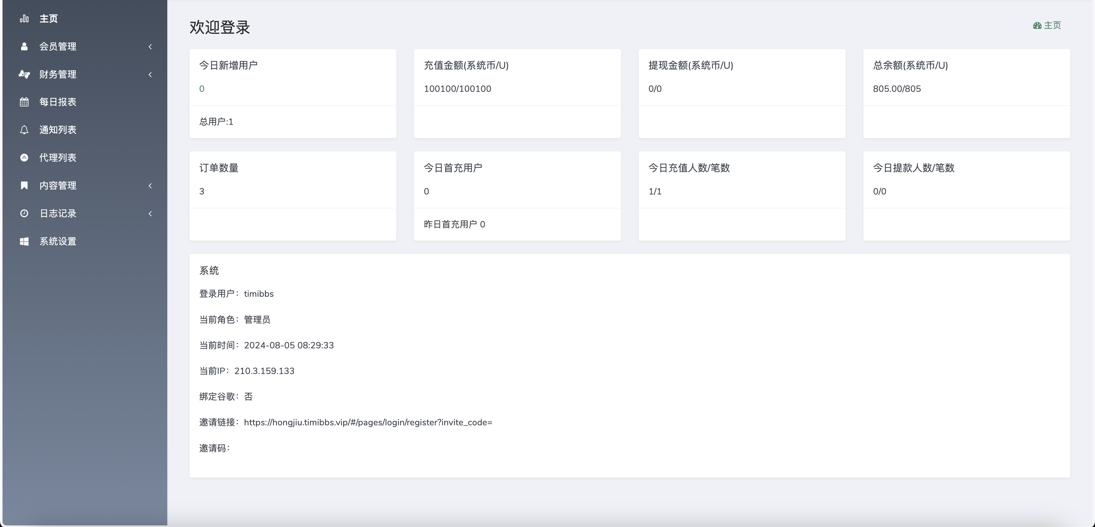Expand the 日志记录 submenu chevron

tap(150, 213)
